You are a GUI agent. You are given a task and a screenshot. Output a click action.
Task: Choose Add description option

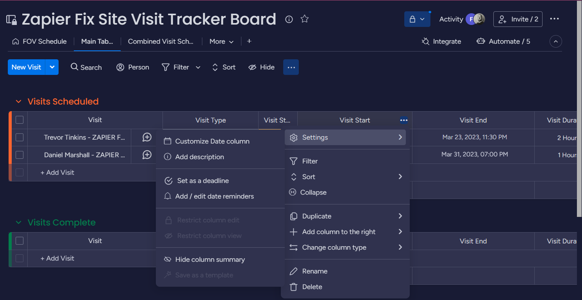tap(220, 157)
